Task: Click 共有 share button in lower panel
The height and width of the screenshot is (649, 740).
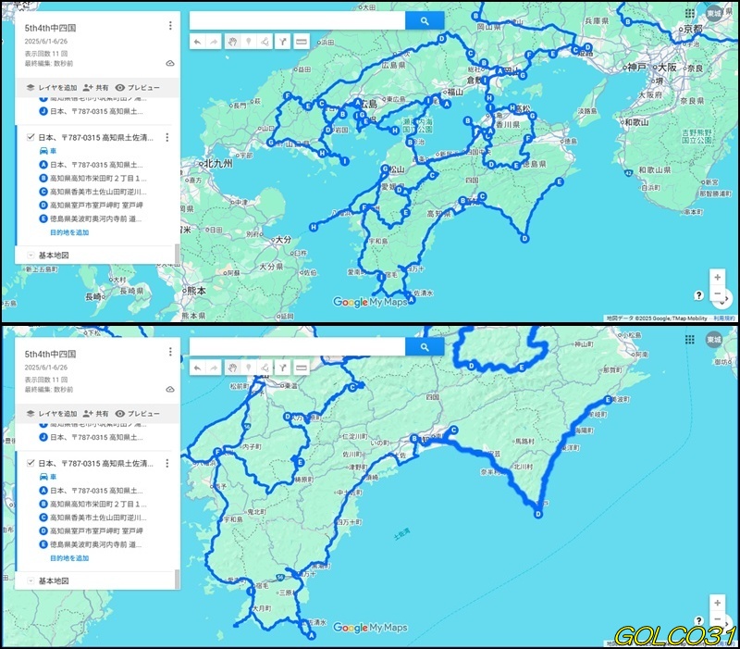Action: coord(94,412)
